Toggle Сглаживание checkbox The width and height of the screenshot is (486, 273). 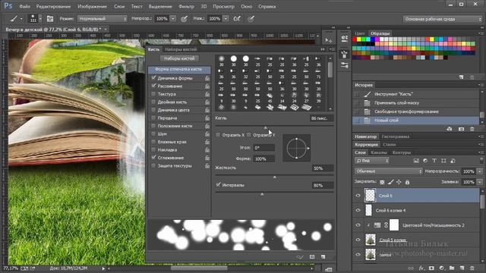(153, 158)
